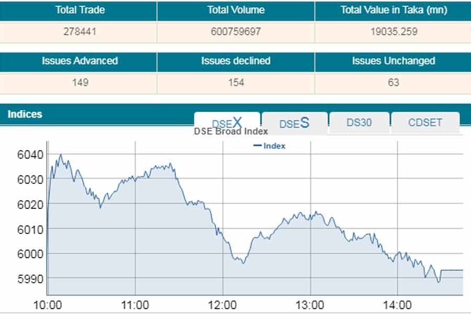471x314 pixels.
Task: Show the CDSET index tab
Action: click(425, 122)
